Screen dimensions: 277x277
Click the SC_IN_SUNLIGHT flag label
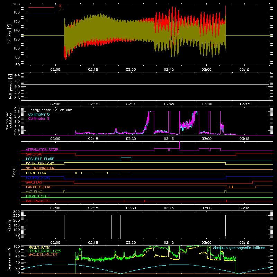[40, 163]
